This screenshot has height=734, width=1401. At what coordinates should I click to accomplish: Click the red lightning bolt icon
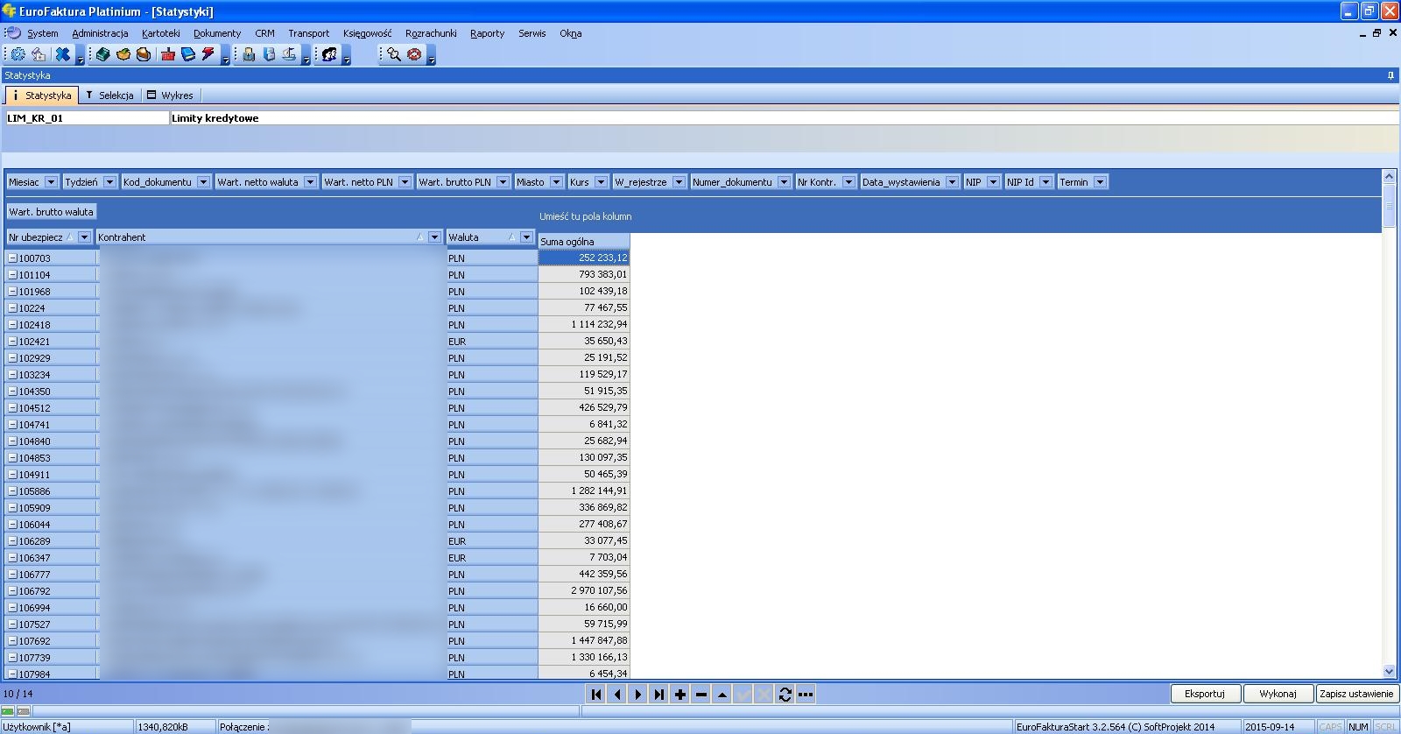coord(208,54)
